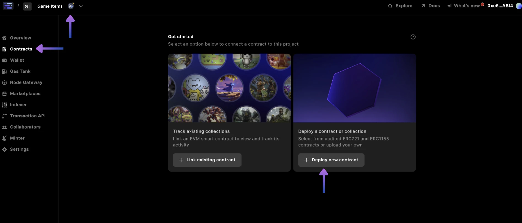
Task: Open the Node Gateway section
Action: [x=26, y=82]
